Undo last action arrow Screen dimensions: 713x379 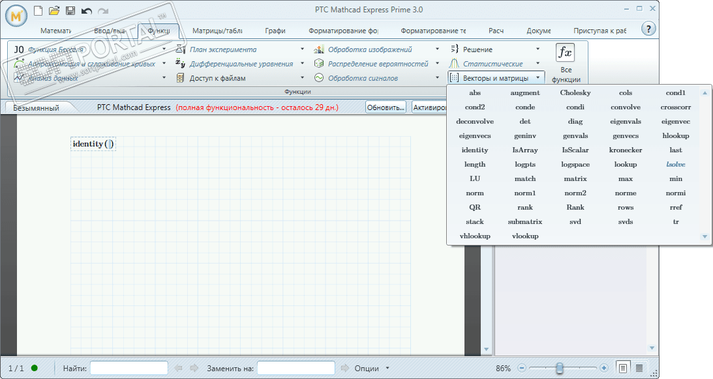(x=86, y=11)
